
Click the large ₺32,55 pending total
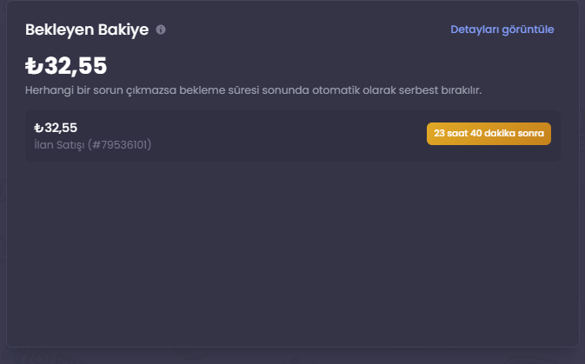pos(66,66)
